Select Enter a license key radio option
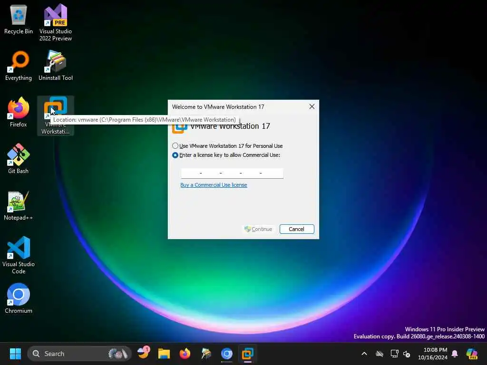This screenshot has height=365, width=487. (x=226, y=155)
